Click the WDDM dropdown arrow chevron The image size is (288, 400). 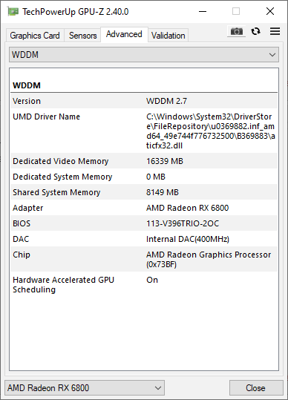(x=272, y=55)
